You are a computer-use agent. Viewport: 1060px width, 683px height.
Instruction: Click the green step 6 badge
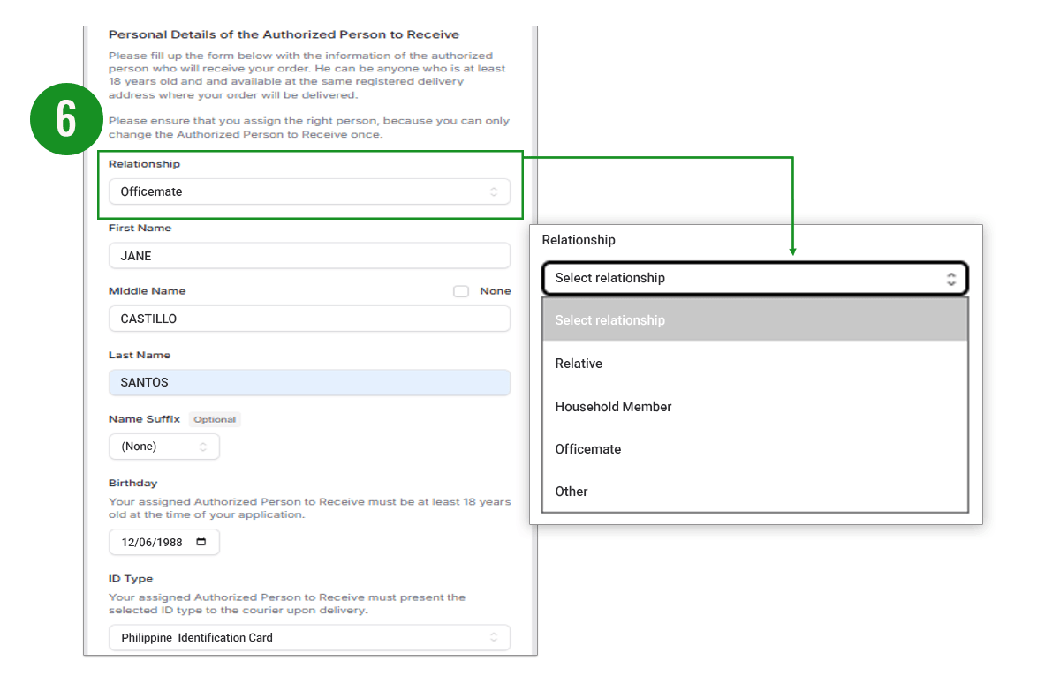[66, 119]
